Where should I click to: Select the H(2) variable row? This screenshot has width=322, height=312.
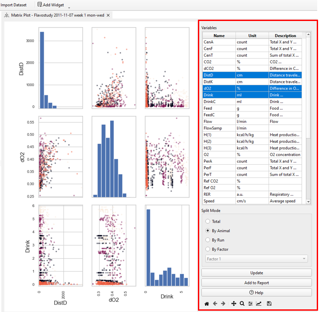point(252,141)
